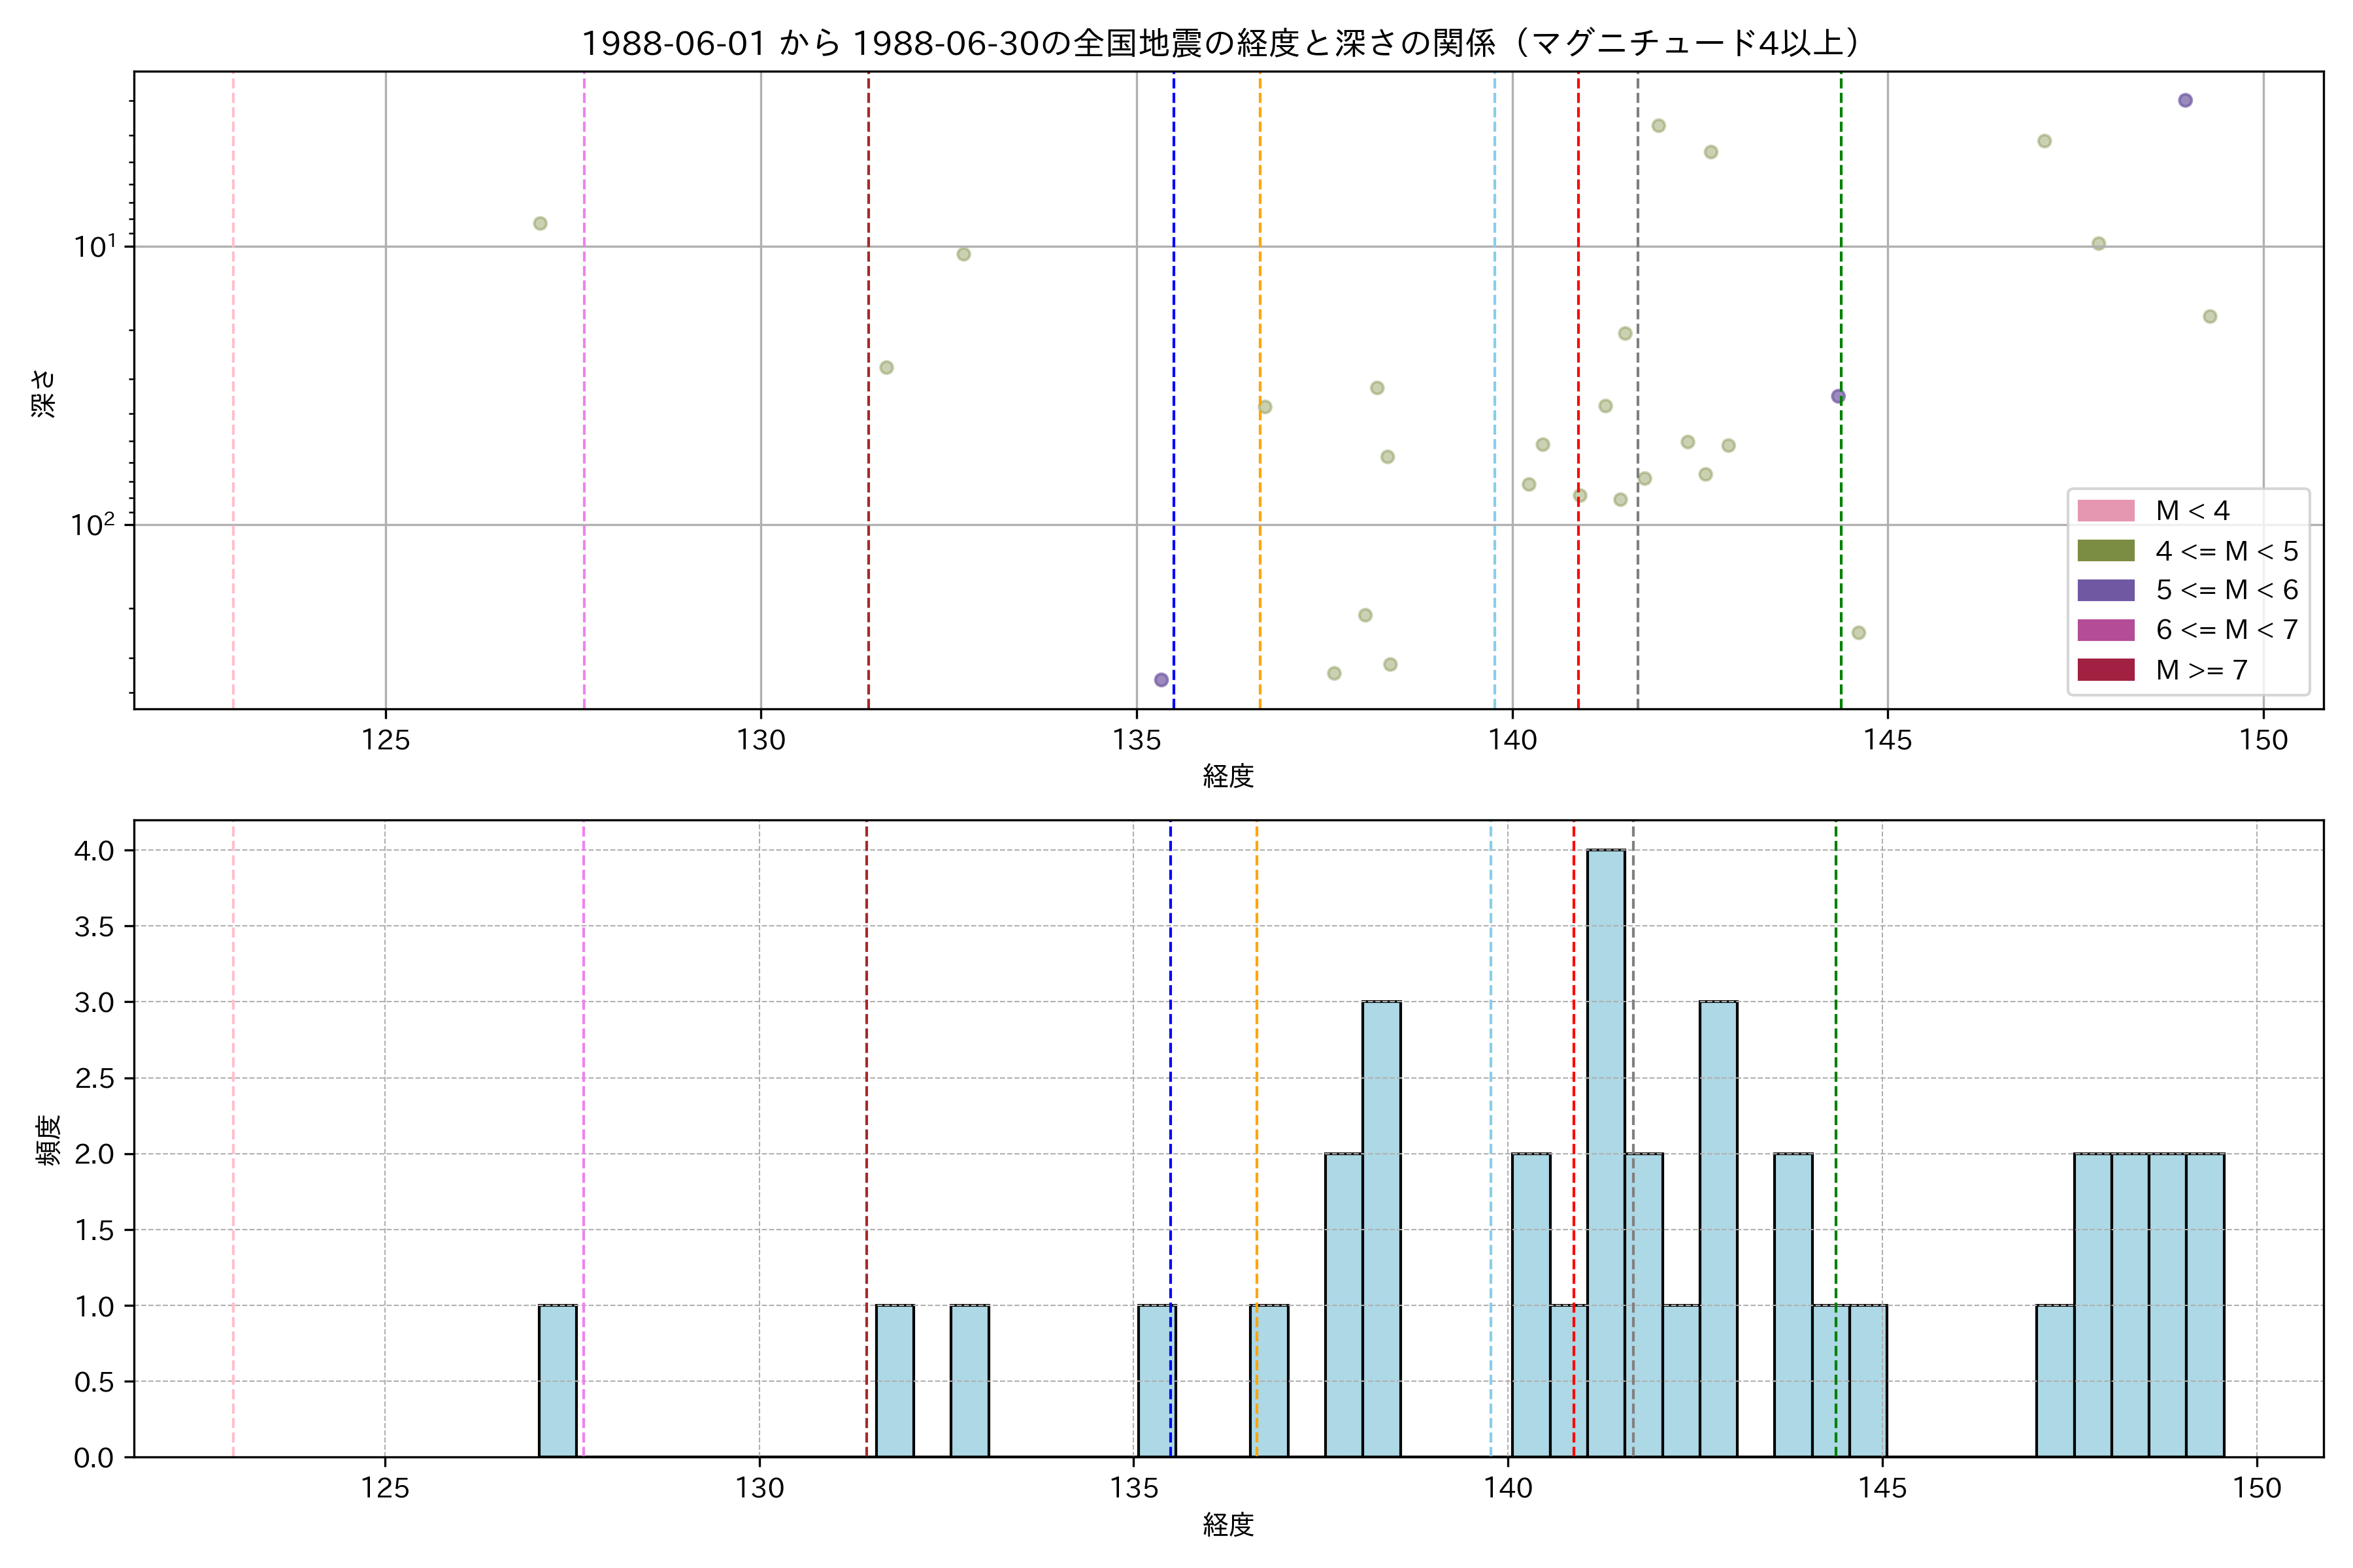Click the 5 <= M < 6 purple legend swatch

[2105, 590]
